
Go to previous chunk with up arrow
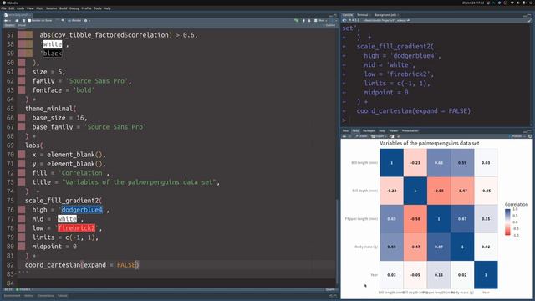303,20
